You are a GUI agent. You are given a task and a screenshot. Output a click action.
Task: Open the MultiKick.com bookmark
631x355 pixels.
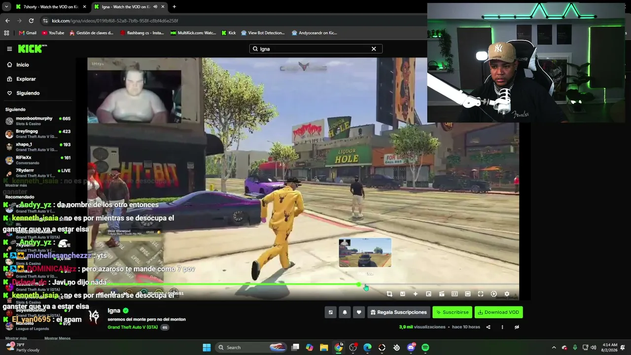point(193,33)
